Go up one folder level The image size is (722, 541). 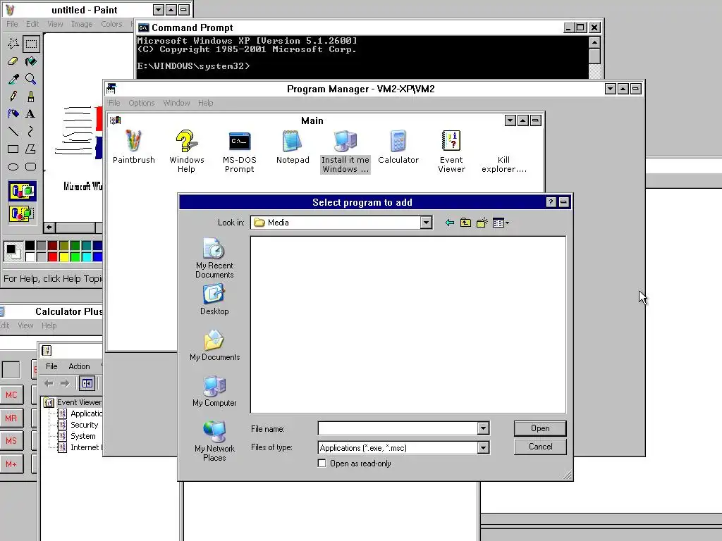point(465,223)
